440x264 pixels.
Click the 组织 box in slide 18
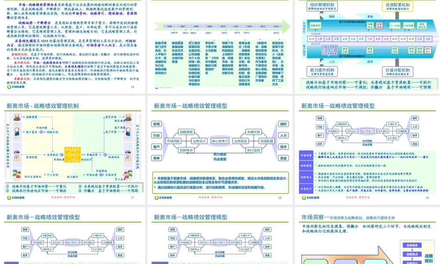tap(283, 124)
